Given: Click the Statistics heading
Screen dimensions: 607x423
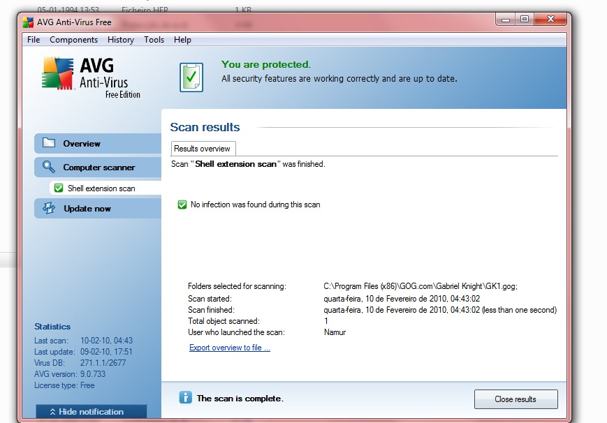Looking at the screenshot, I should 52,327.
